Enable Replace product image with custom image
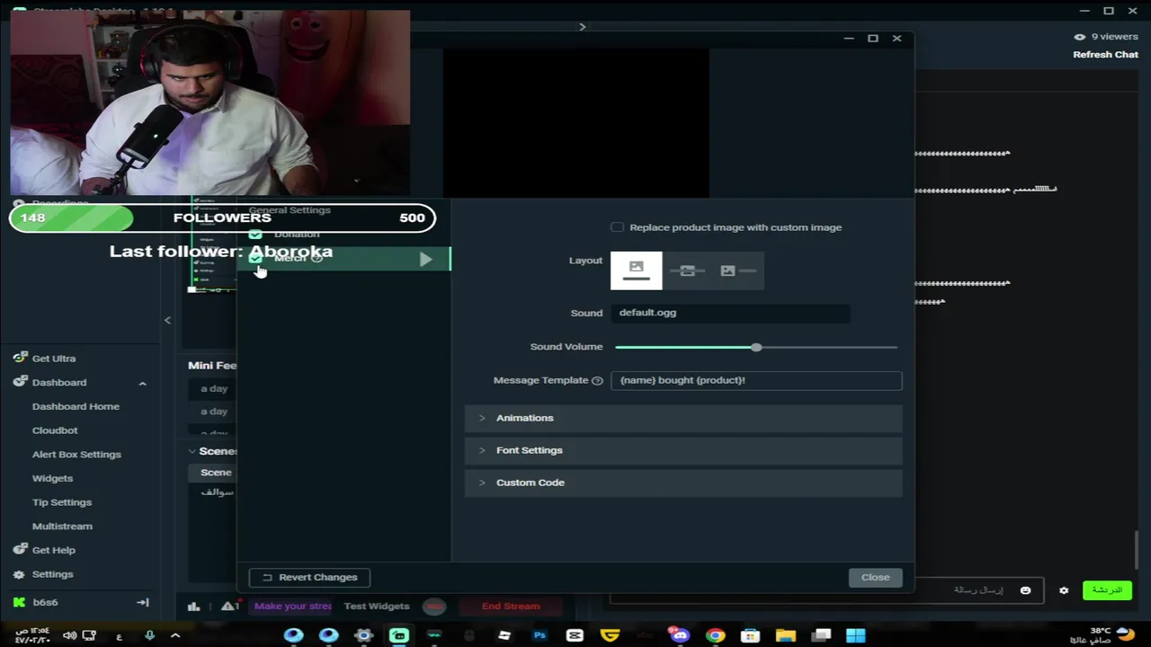Image resolution: width=1151 pixels, height=647 pixels. click(617, 227)
